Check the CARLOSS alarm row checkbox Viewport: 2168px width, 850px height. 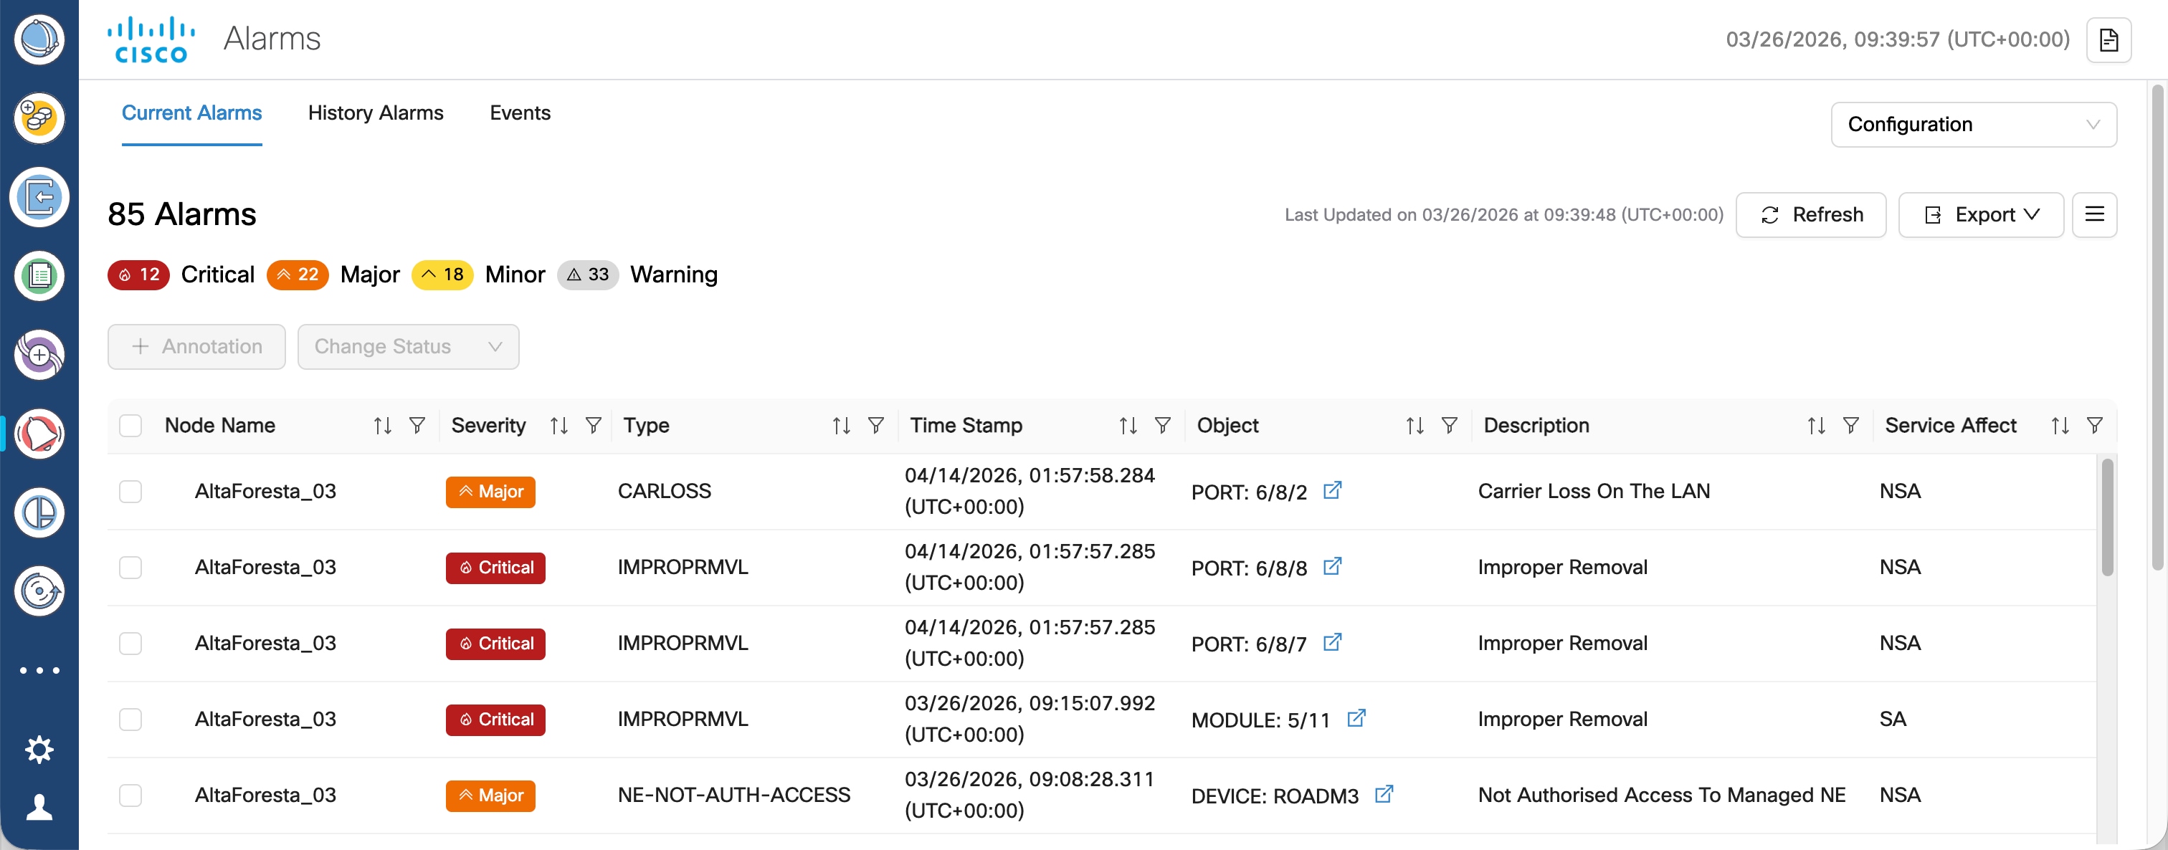(x=130, y=492)
